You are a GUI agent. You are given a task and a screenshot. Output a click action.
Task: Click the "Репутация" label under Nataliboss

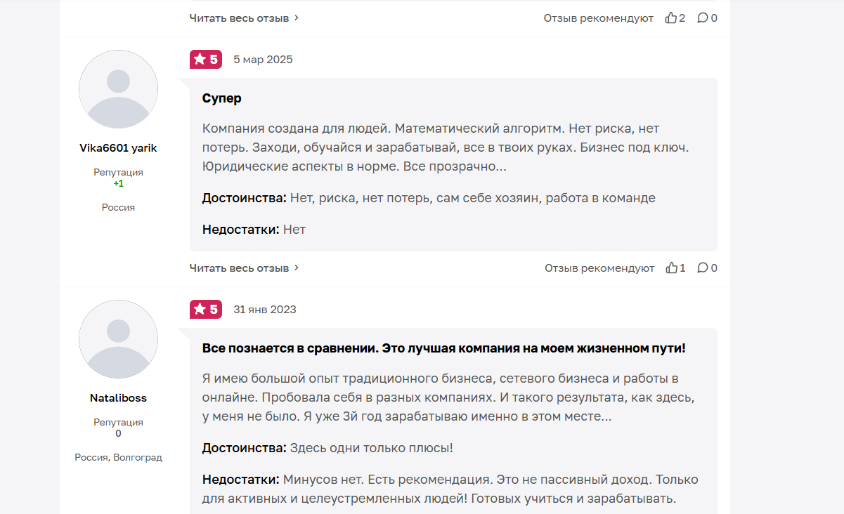[x=118, y=422]
